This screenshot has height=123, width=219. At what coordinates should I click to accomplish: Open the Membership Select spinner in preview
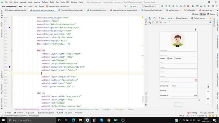[184, 86]
